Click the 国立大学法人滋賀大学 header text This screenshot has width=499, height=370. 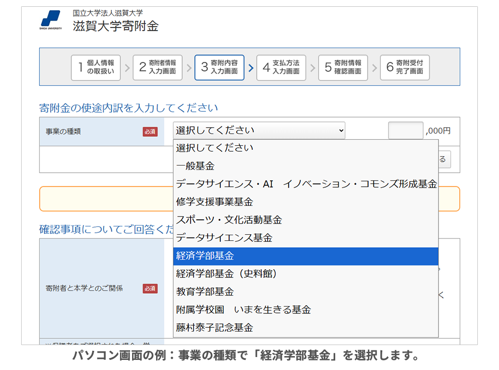coord(108,13)
